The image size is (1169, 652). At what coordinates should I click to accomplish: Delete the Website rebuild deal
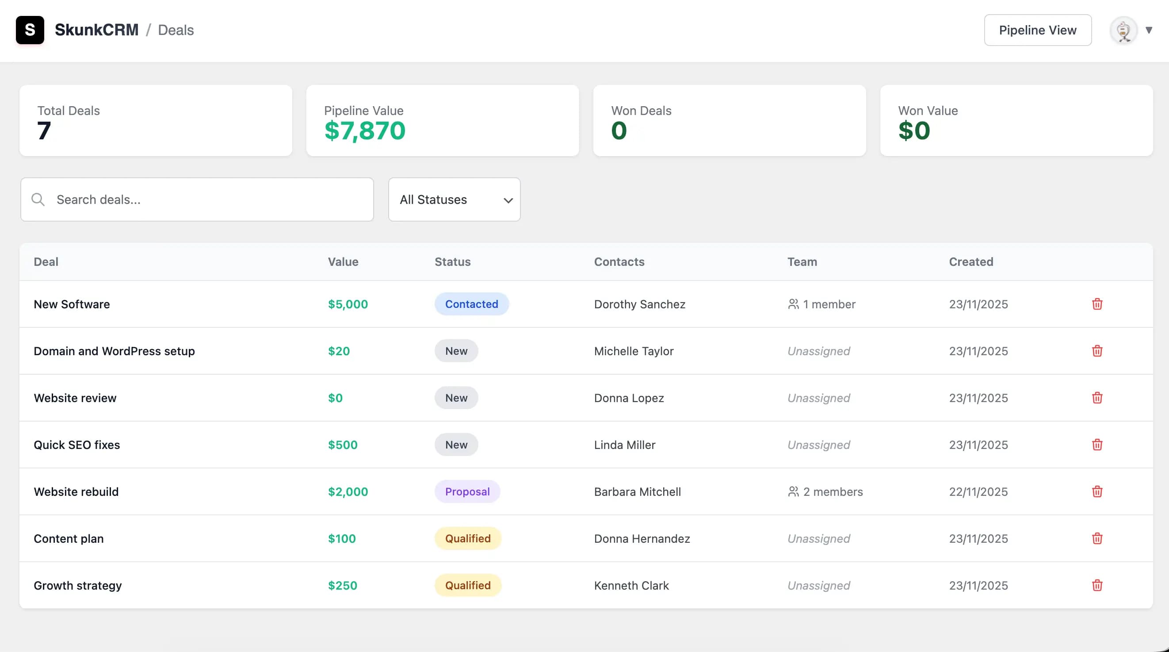coord(1097,491)
